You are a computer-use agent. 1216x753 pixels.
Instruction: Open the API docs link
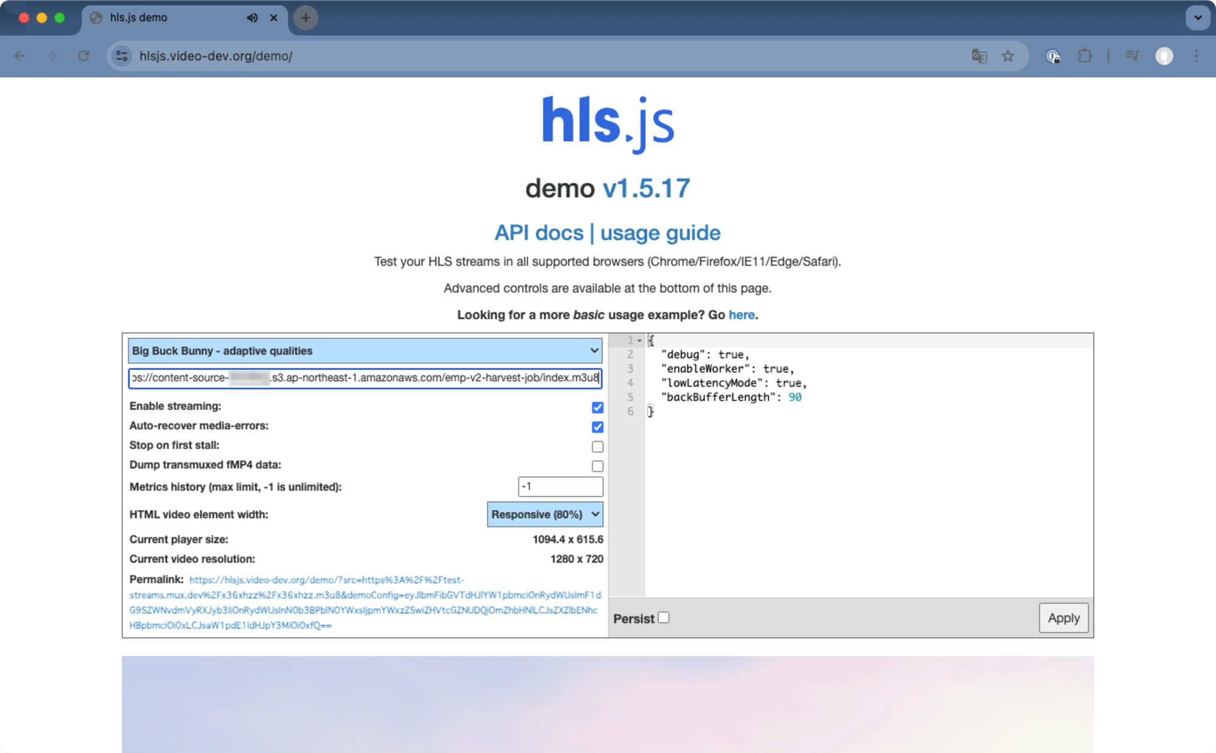tap(539, 232)
